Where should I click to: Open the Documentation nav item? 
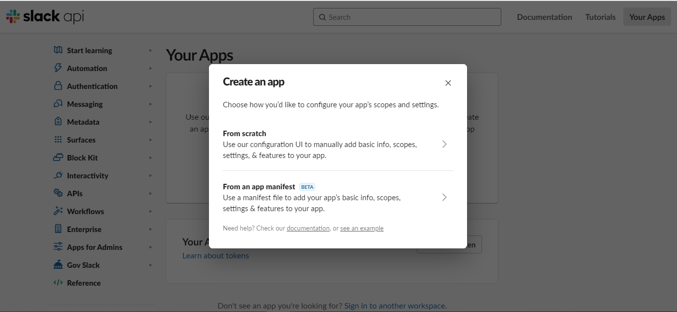[x=544, y=17]
